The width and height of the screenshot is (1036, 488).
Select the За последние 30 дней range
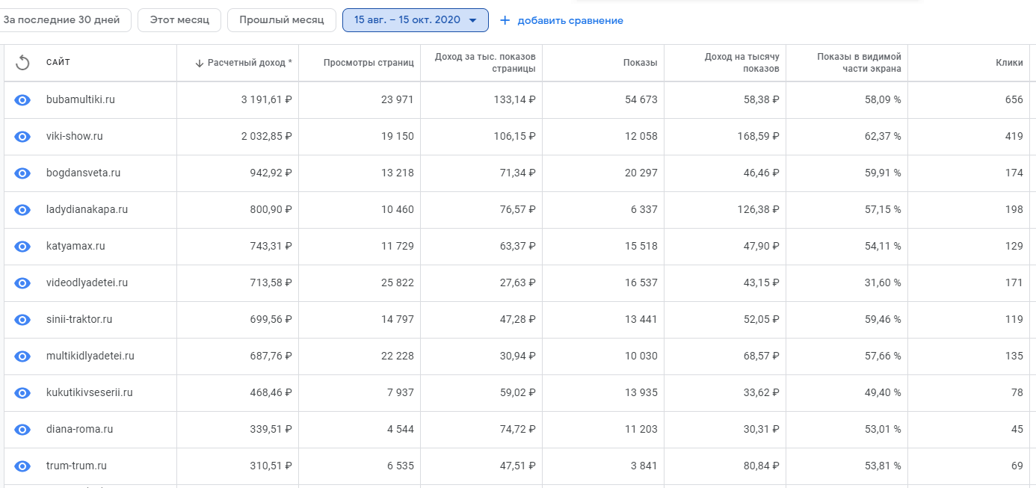pyautogui.click(x=64, y=20)
